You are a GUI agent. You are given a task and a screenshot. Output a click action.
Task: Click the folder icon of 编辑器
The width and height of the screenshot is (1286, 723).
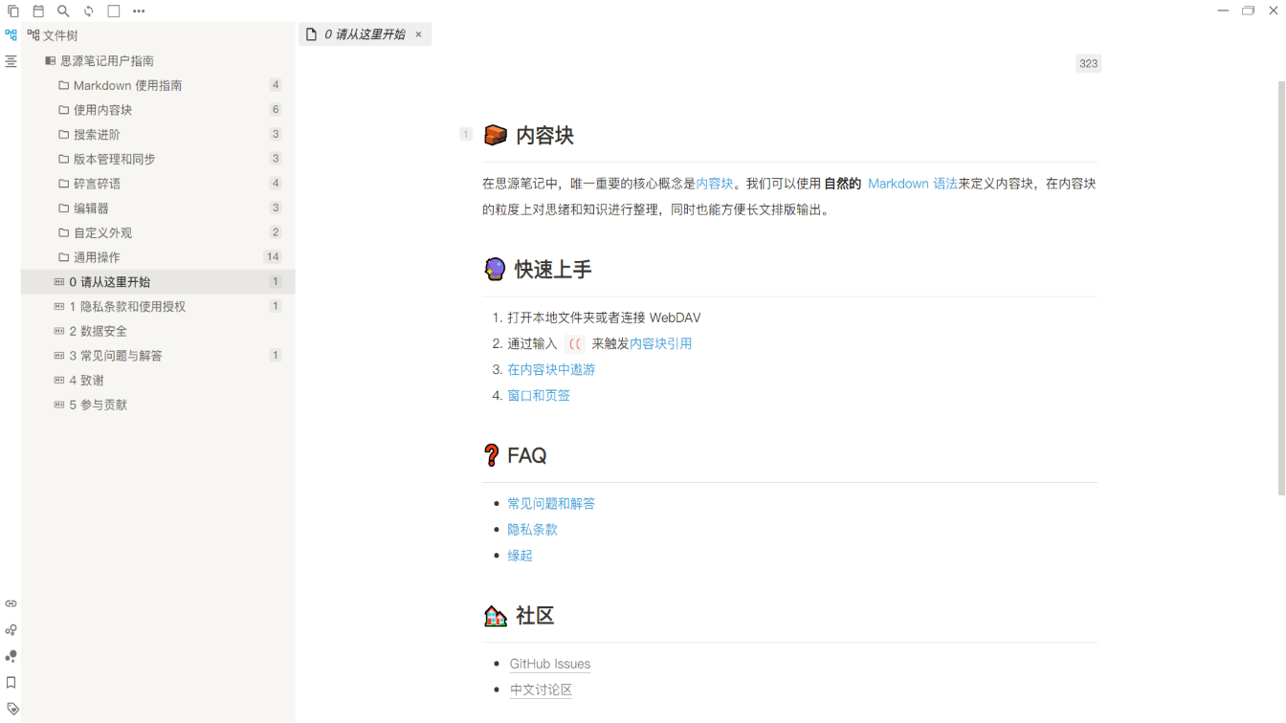(63, 208)
